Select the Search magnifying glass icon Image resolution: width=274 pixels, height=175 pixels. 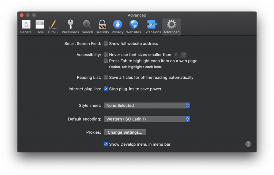coord(87,25)
